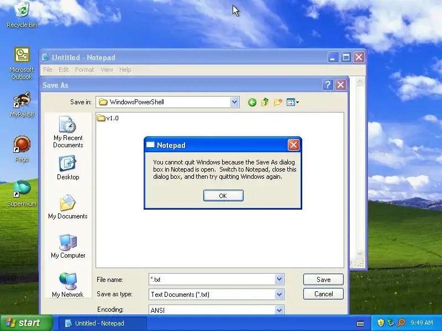Open Microsoft Outlook desktop shortcut
442x331 pixels.
pyautogui.click(x=22, y=63)
